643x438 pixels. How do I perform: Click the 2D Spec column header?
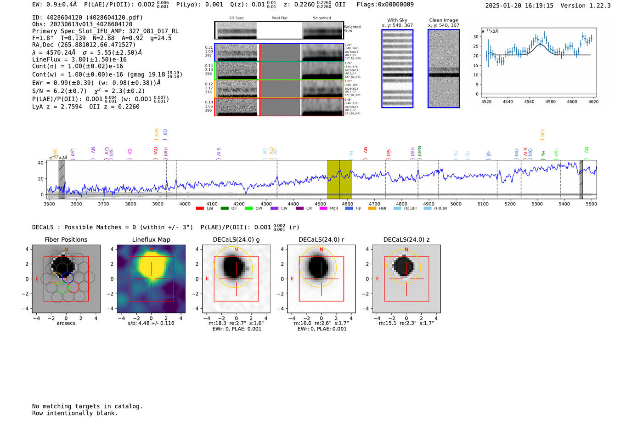click(237, 18)
